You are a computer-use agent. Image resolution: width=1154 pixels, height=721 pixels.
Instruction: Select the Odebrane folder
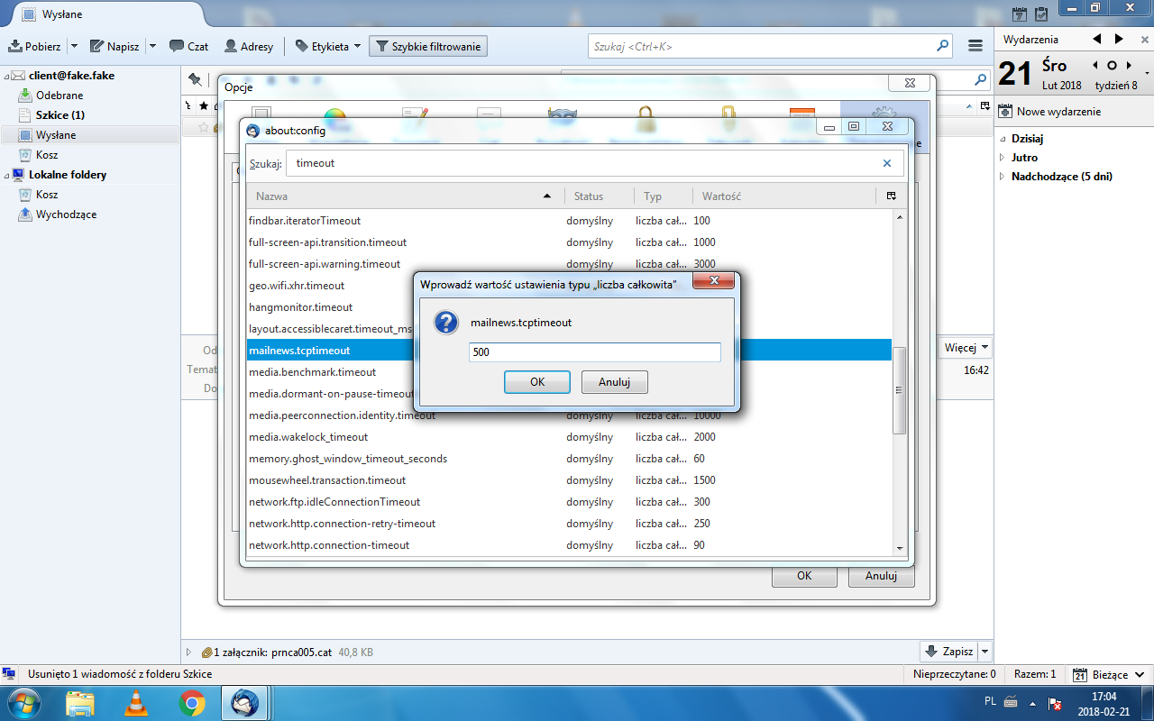60,96
